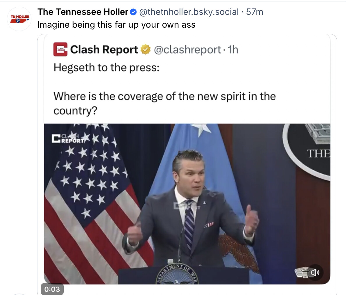
Task: Click the gold verified badge
Action: click(x=146, y=50)
